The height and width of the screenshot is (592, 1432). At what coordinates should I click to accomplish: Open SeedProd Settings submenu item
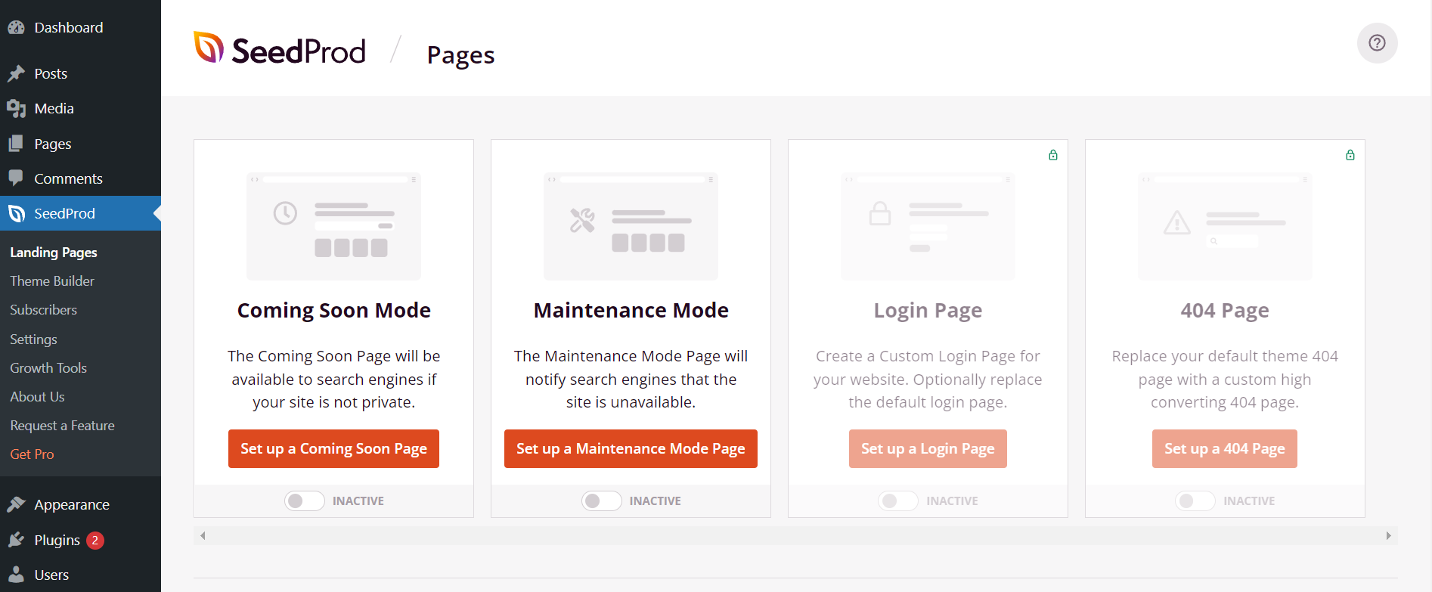tap(33, 339)
